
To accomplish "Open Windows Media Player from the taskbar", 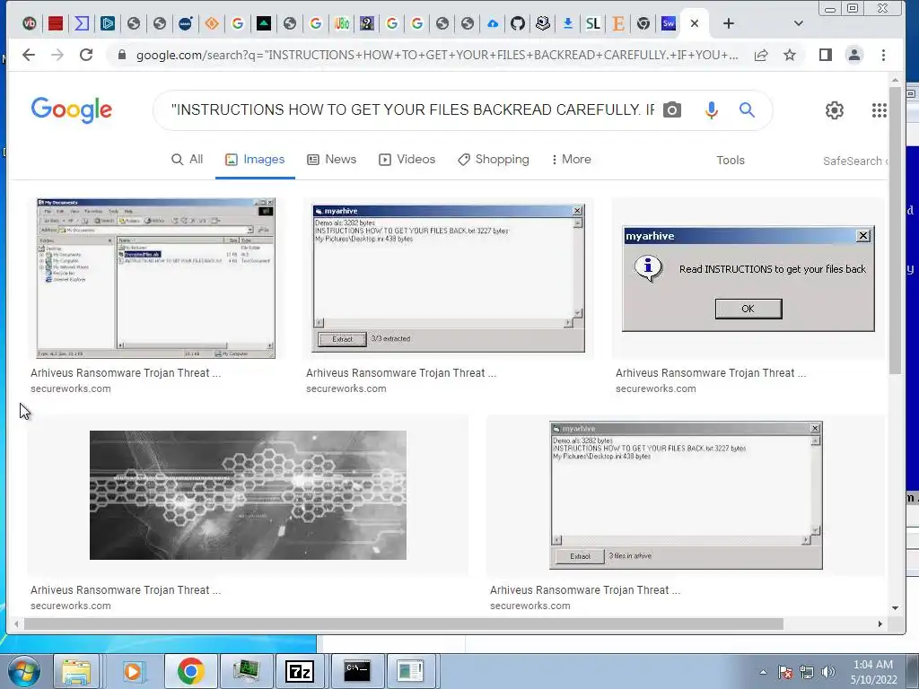I will click(x=133, y=671).
